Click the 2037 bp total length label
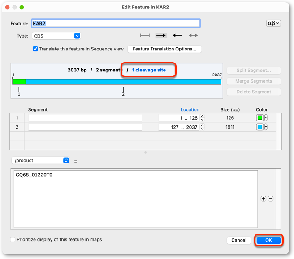294x259 pixels. [77, 70]
